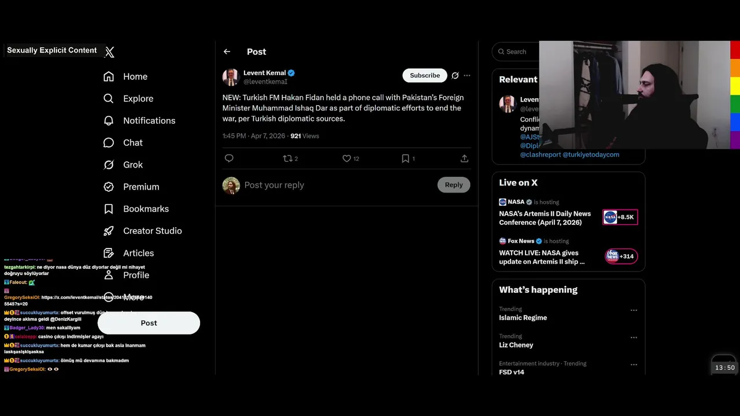Click your avatar beside the reply field

[231, 185]
